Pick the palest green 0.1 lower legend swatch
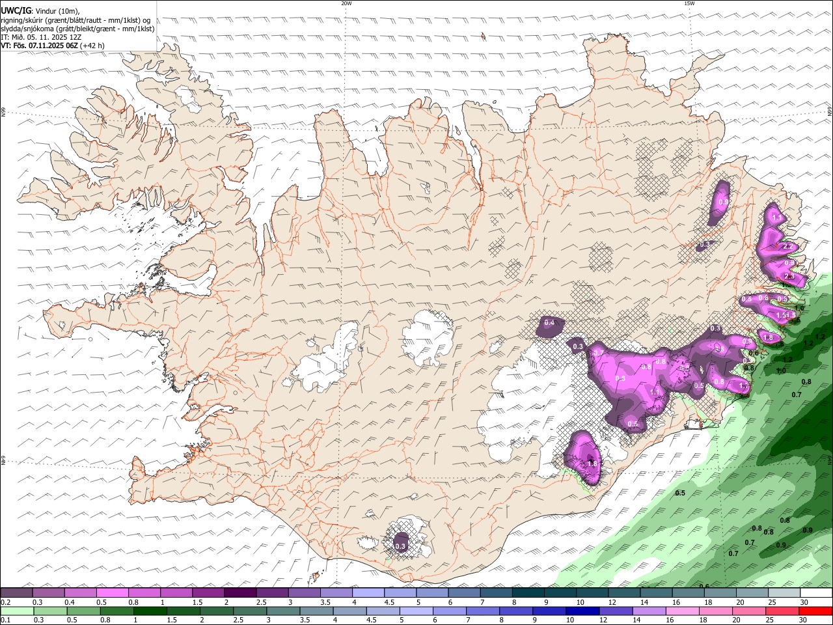833x625 pixels. (17, 611)
